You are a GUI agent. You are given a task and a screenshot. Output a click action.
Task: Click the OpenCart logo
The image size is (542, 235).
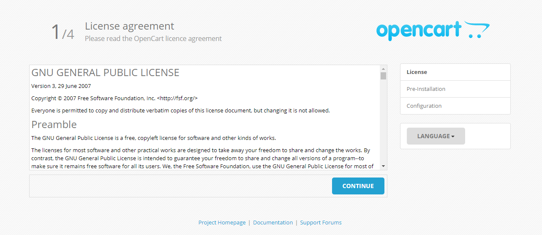click(x=433, y=30)
